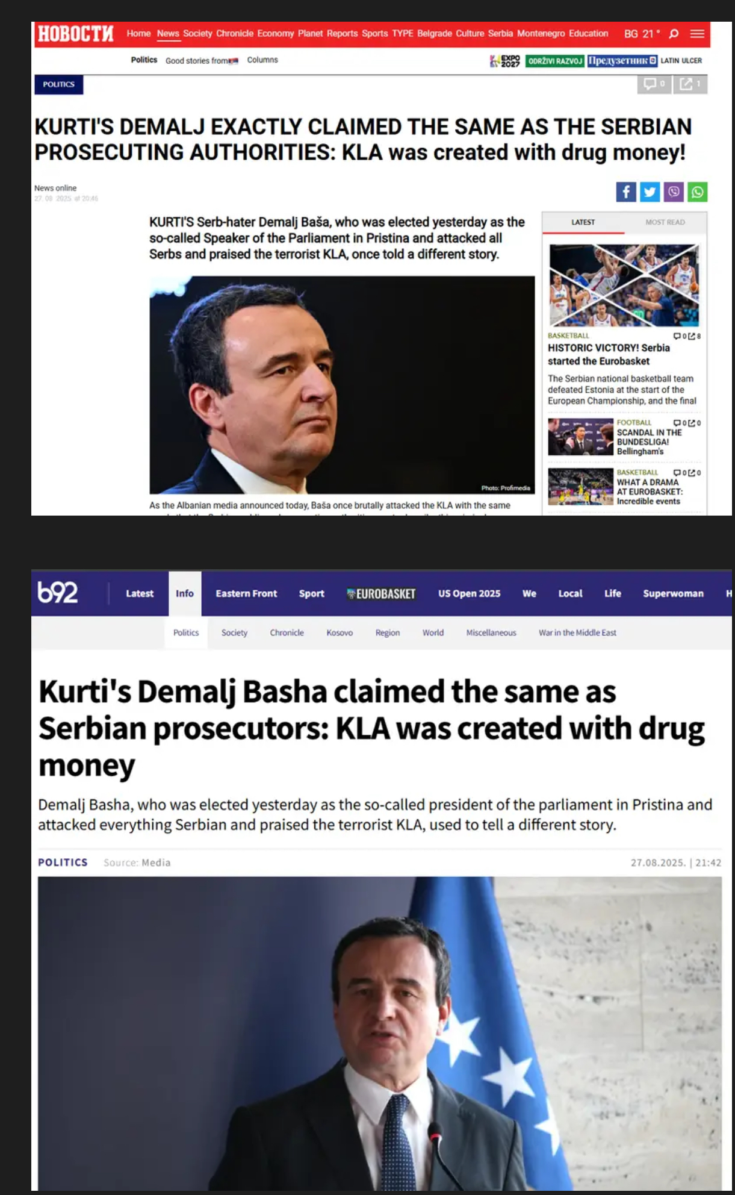Share the article via Viber
735x1195 pixels.
coord(674,192)
